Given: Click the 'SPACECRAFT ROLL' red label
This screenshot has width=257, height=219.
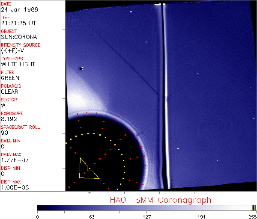Looking at the screenshot, I should pyautogui.click(x=21, y=127).
